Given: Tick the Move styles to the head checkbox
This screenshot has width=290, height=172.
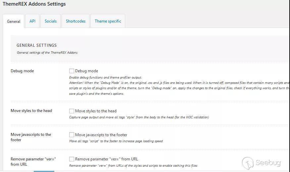Looking at the screenshot, I should [72, 111].
